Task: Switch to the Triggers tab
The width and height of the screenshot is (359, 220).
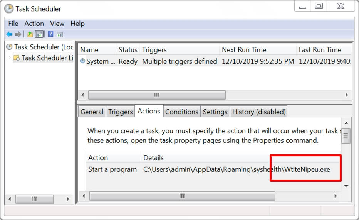Action: 121,112
